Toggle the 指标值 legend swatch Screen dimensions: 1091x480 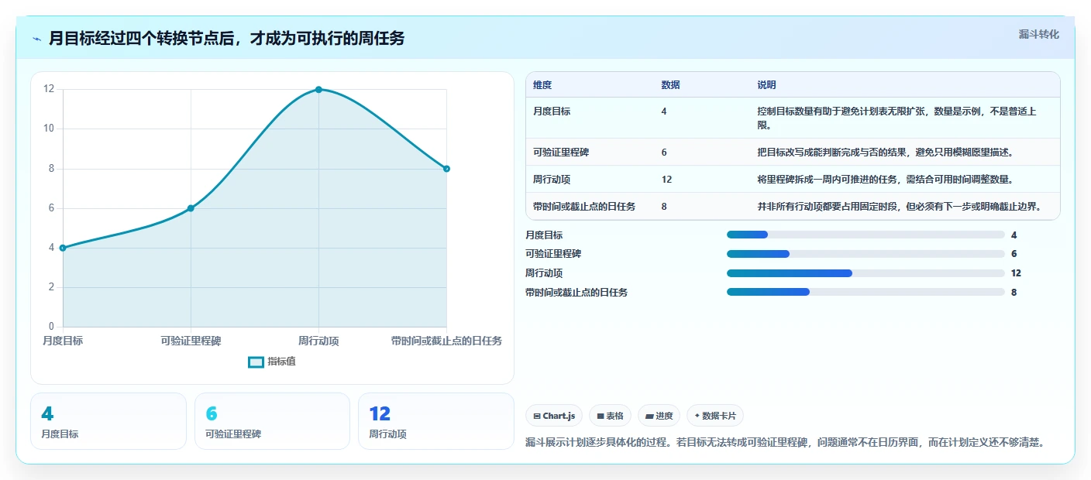pos(256,362)
